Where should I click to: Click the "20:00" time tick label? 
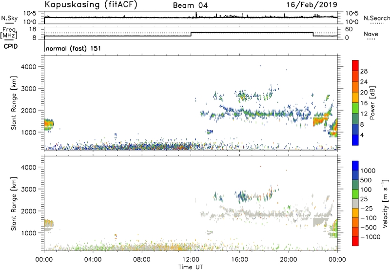point(288,260)
